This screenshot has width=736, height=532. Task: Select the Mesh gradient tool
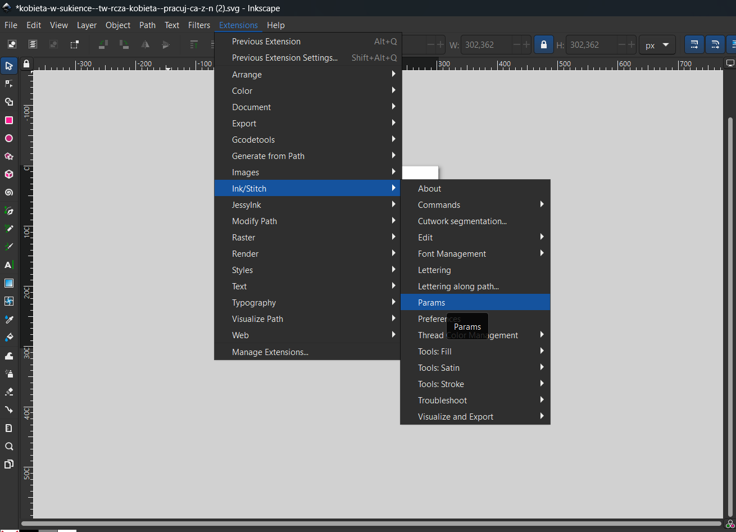(9, 301)
